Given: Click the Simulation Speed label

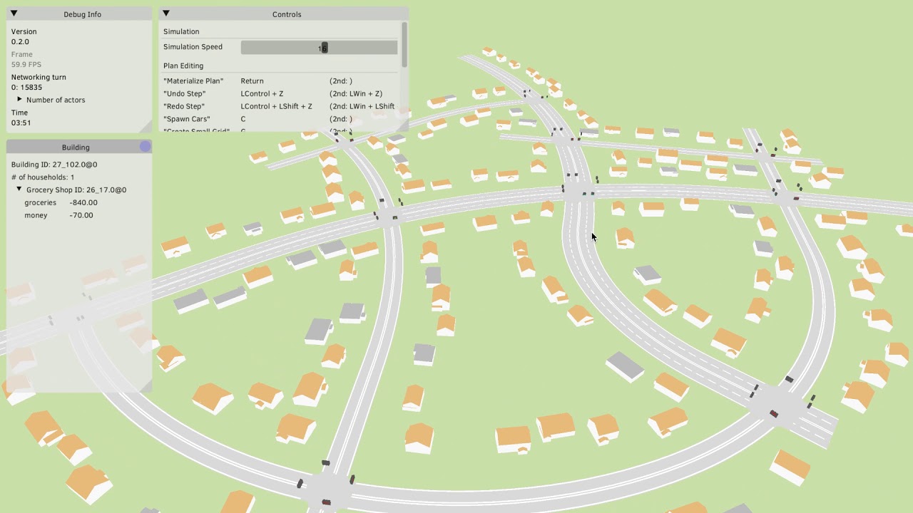Looking at the screenshot, I should 193,47.
